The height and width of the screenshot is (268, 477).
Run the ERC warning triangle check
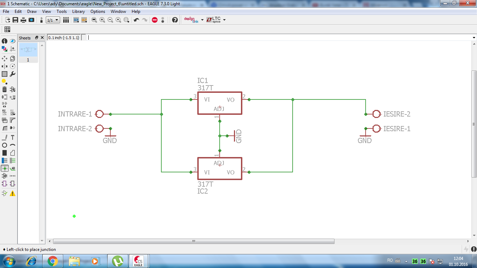tap(13, 193)
